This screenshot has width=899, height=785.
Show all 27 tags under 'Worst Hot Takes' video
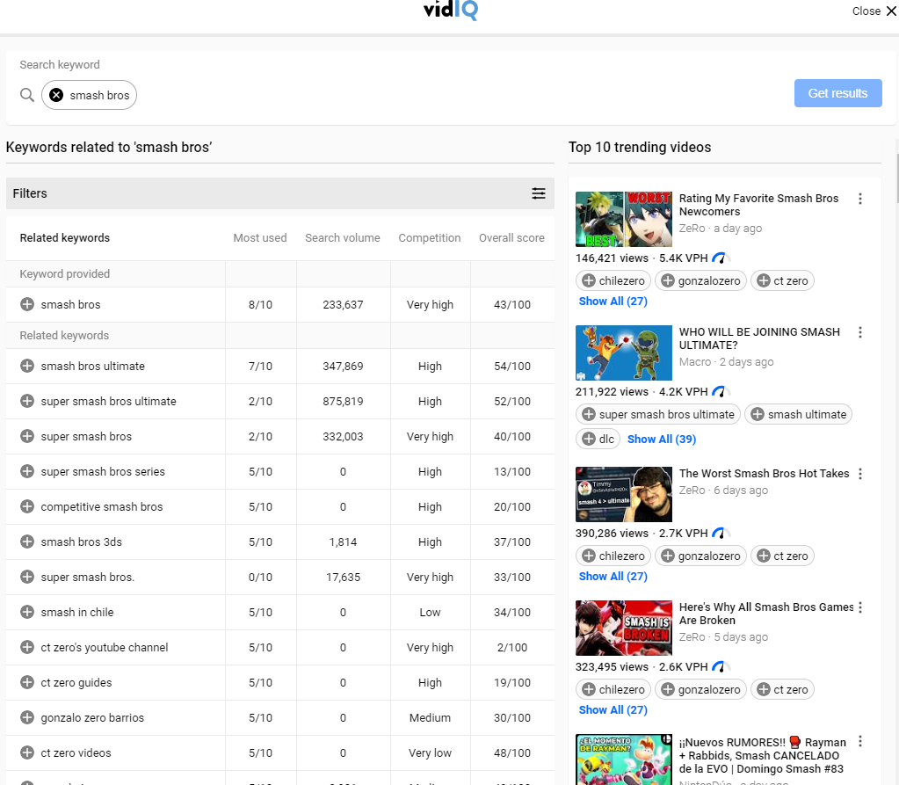pyautogui.click(x=613, y=577)
